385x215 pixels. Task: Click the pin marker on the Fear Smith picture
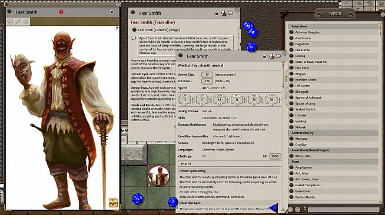pyautogui.click(x=117, y=28)
